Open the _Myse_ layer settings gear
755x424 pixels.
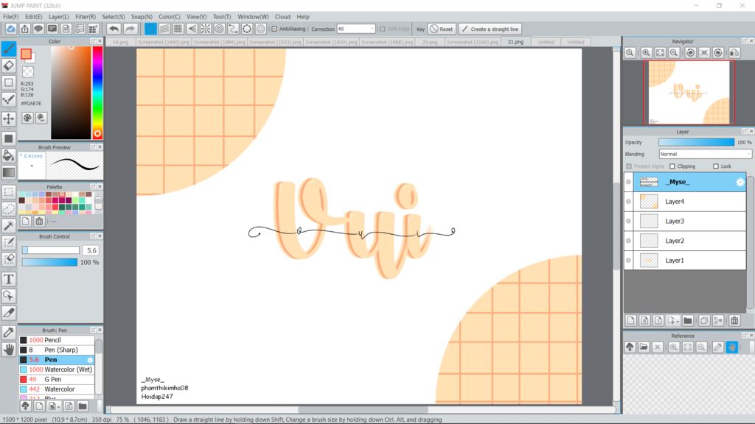pos(740,182)
